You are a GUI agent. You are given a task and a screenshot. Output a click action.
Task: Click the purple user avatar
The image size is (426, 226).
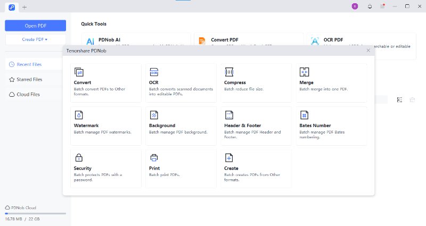click(x=355, y=6)
